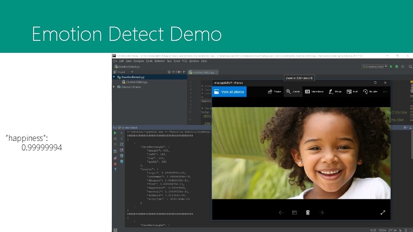Close the Run tab with red X
Image resolution: width=413 pixels, height=232 pixels.
click(x=115, y=164)
